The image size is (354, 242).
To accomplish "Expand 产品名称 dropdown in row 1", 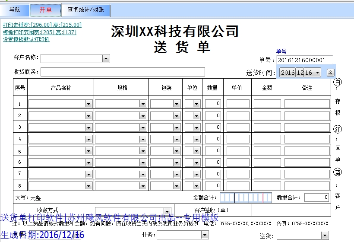I will pyautogui.click(x=88, y=104).
